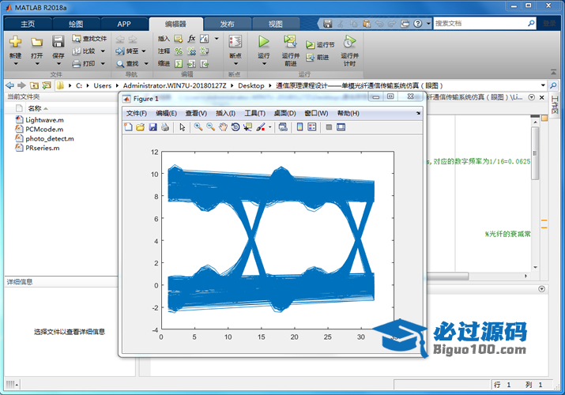Open the 断点 dropdown arrow
Screen dimensions: 565x395
[x=235, y=64]
